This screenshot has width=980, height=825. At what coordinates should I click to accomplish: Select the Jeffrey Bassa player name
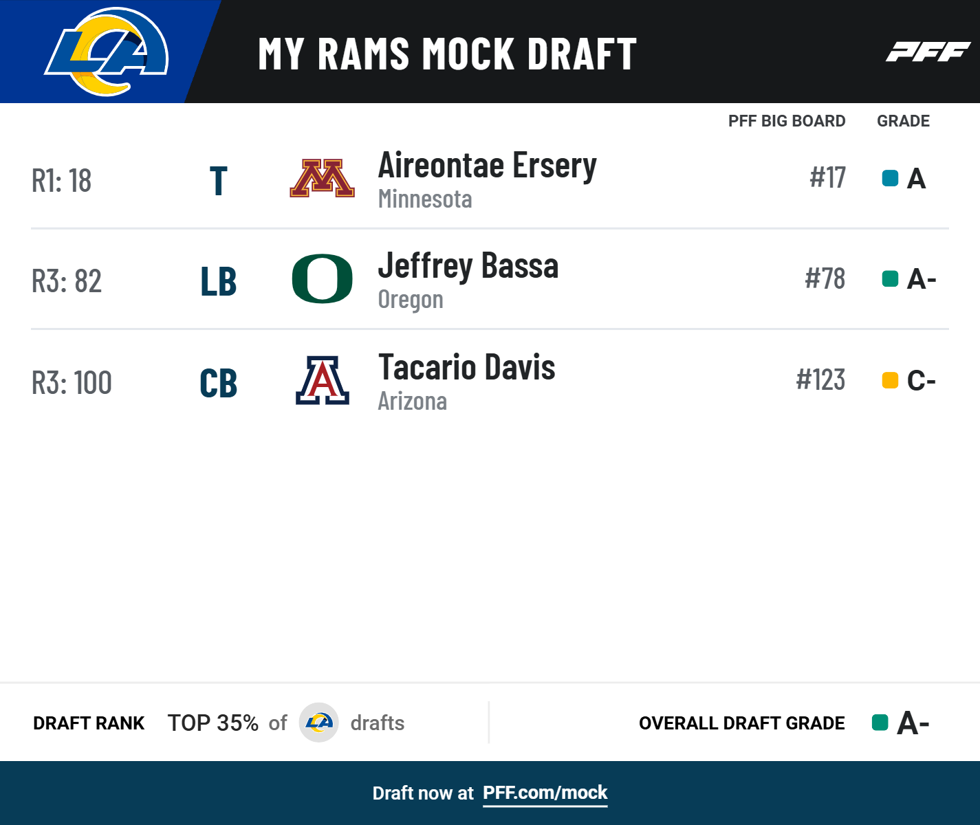click(x=468, y=266)
